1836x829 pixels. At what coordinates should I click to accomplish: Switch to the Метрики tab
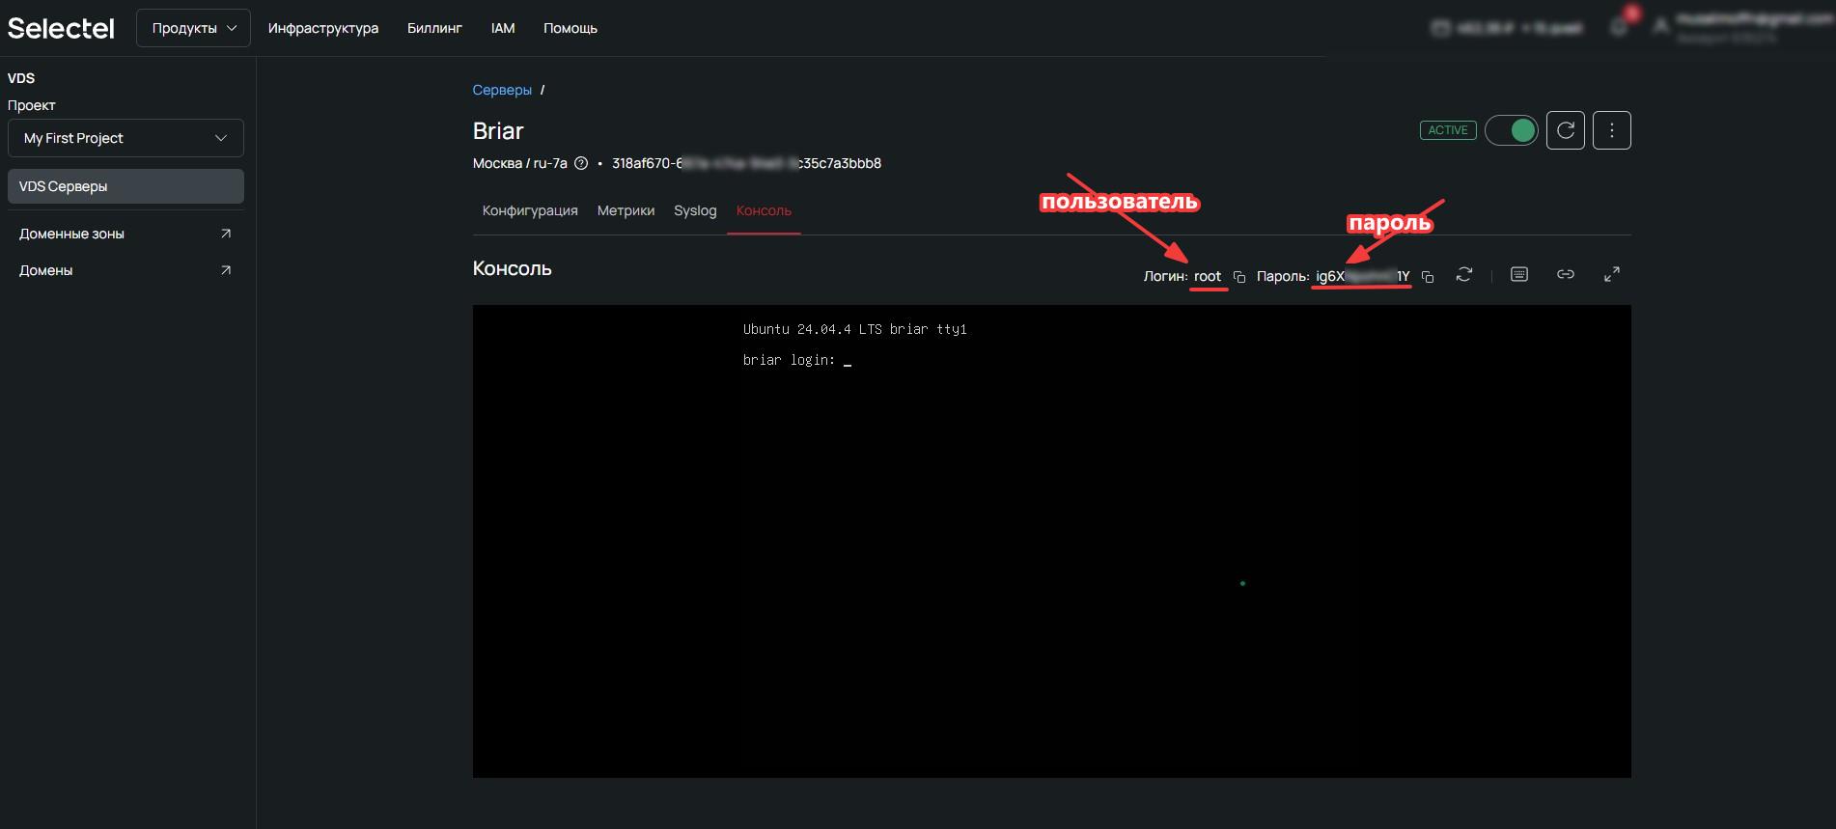tap(626, 210)
